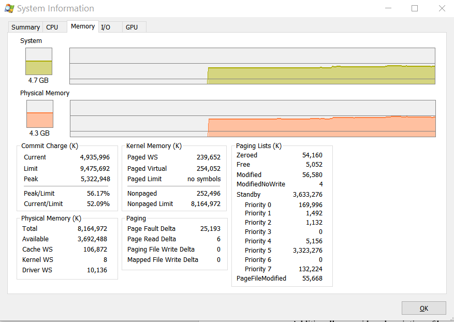
Task: Go to the Summary tab
Action: click(25, 27)
